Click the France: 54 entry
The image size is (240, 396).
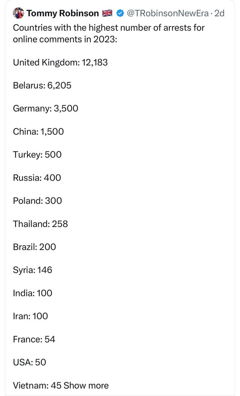pos(34,339)
